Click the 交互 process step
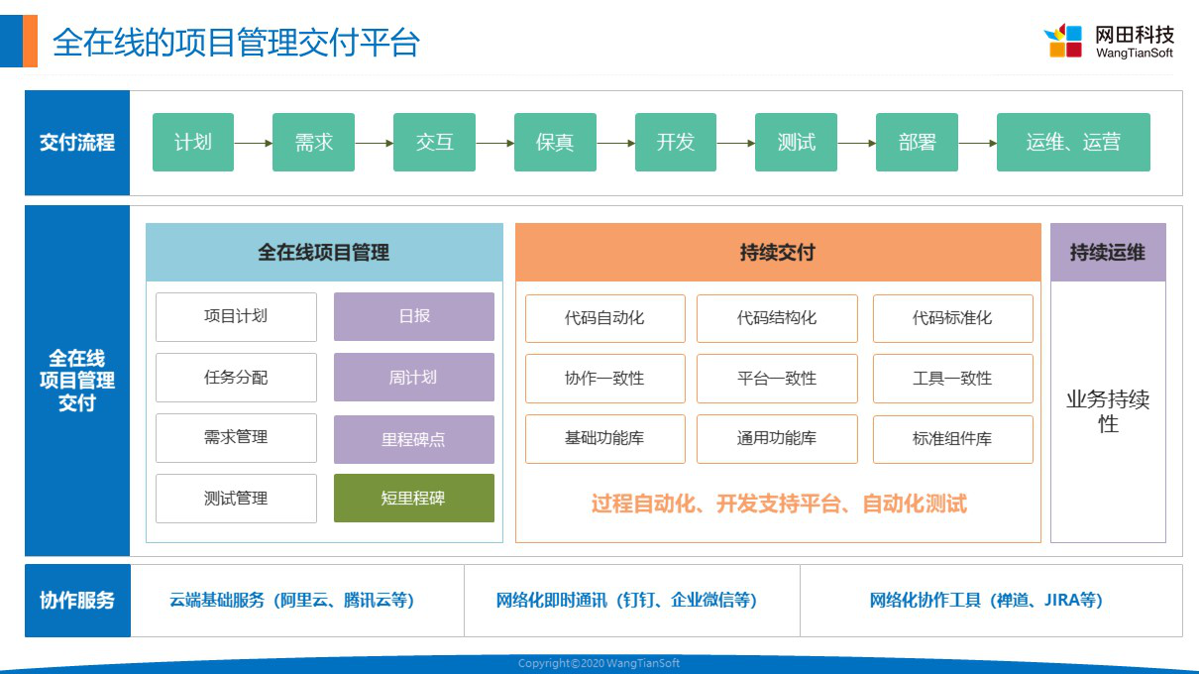The image size is (1199, 674). [x=434, y=142]
